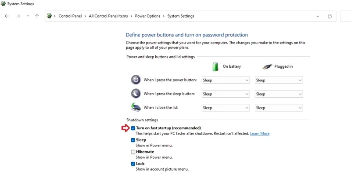Open All Control Panel Items breadcrumb
Screen dimensions: 351x190
pyautogui.click(x=108, y=16)
